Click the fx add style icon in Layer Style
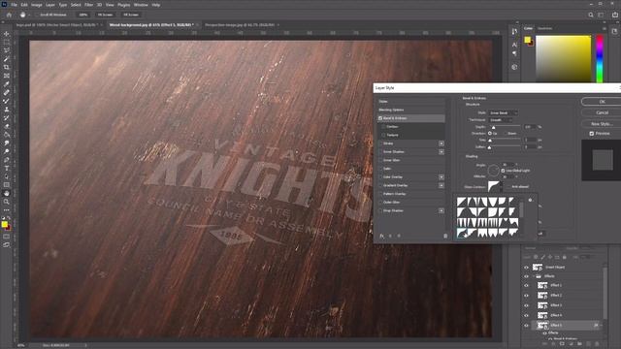 click(381, 236)
